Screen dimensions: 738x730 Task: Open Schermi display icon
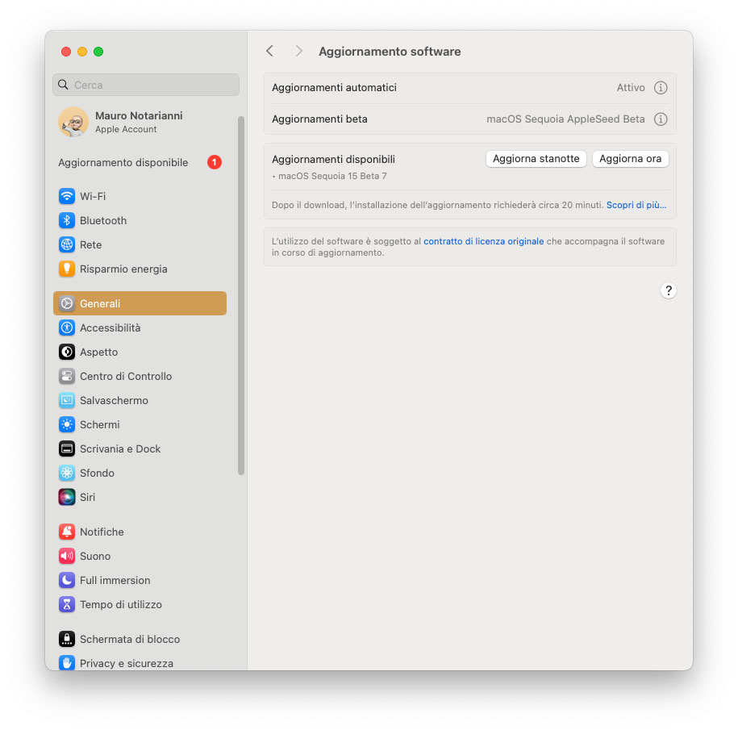(x=67, y=424)
